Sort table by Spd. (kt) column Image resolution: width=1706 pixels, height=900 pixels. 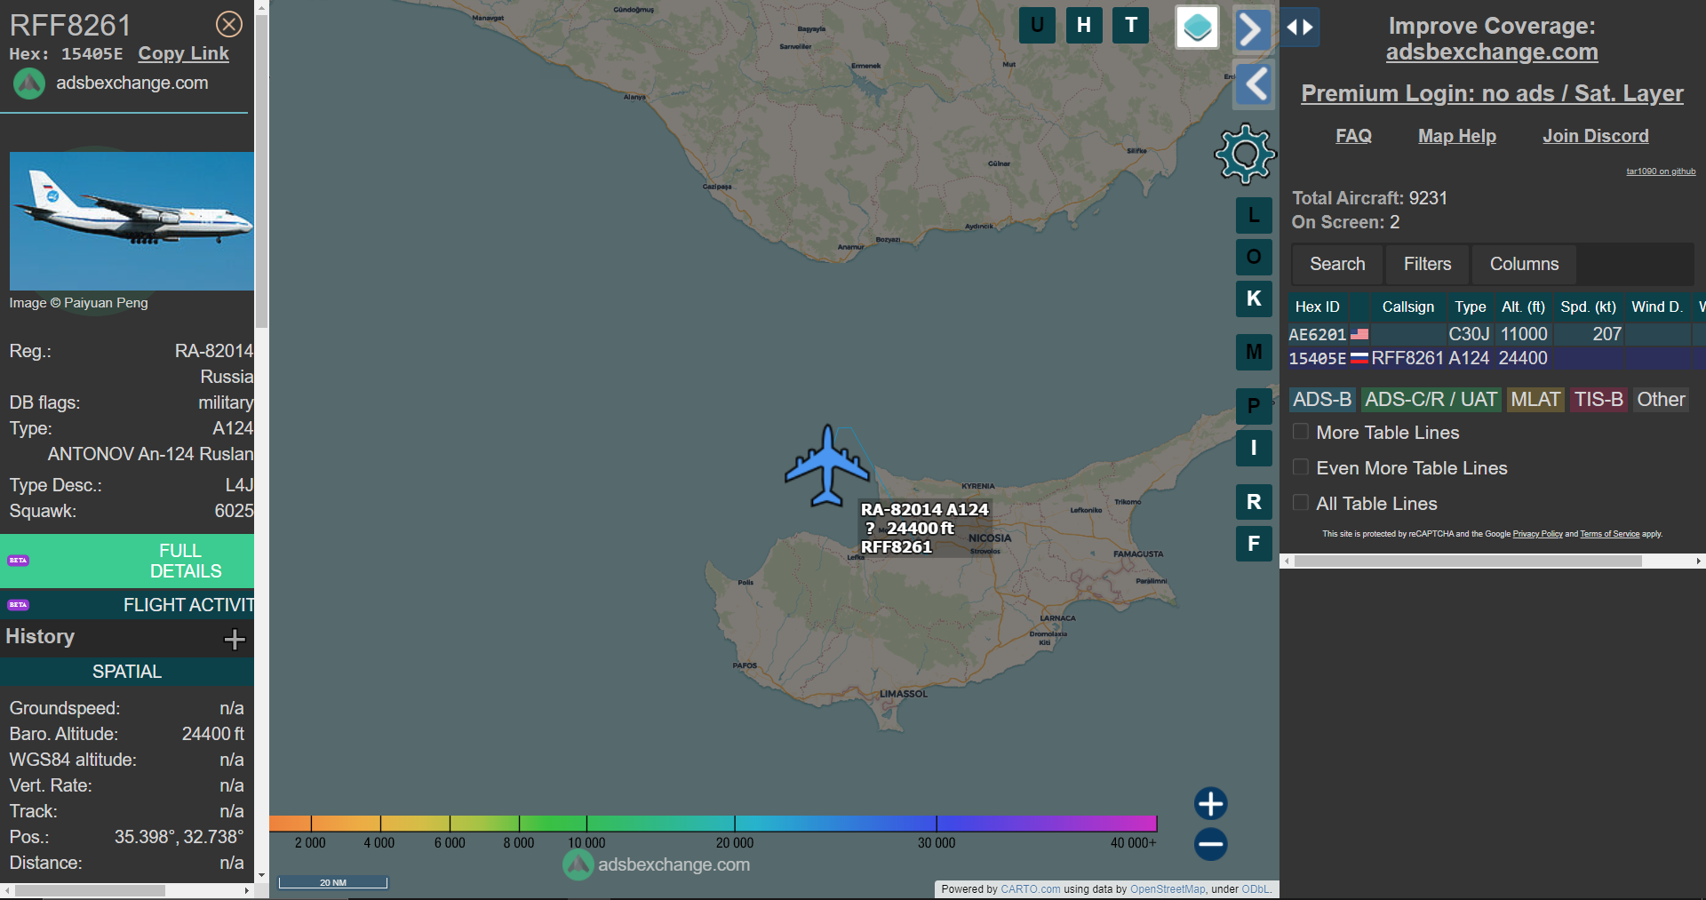click(x=1588, y=307)
